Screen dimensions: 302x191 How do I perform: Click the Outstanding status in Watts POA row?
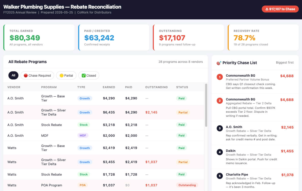pos(187,185)
